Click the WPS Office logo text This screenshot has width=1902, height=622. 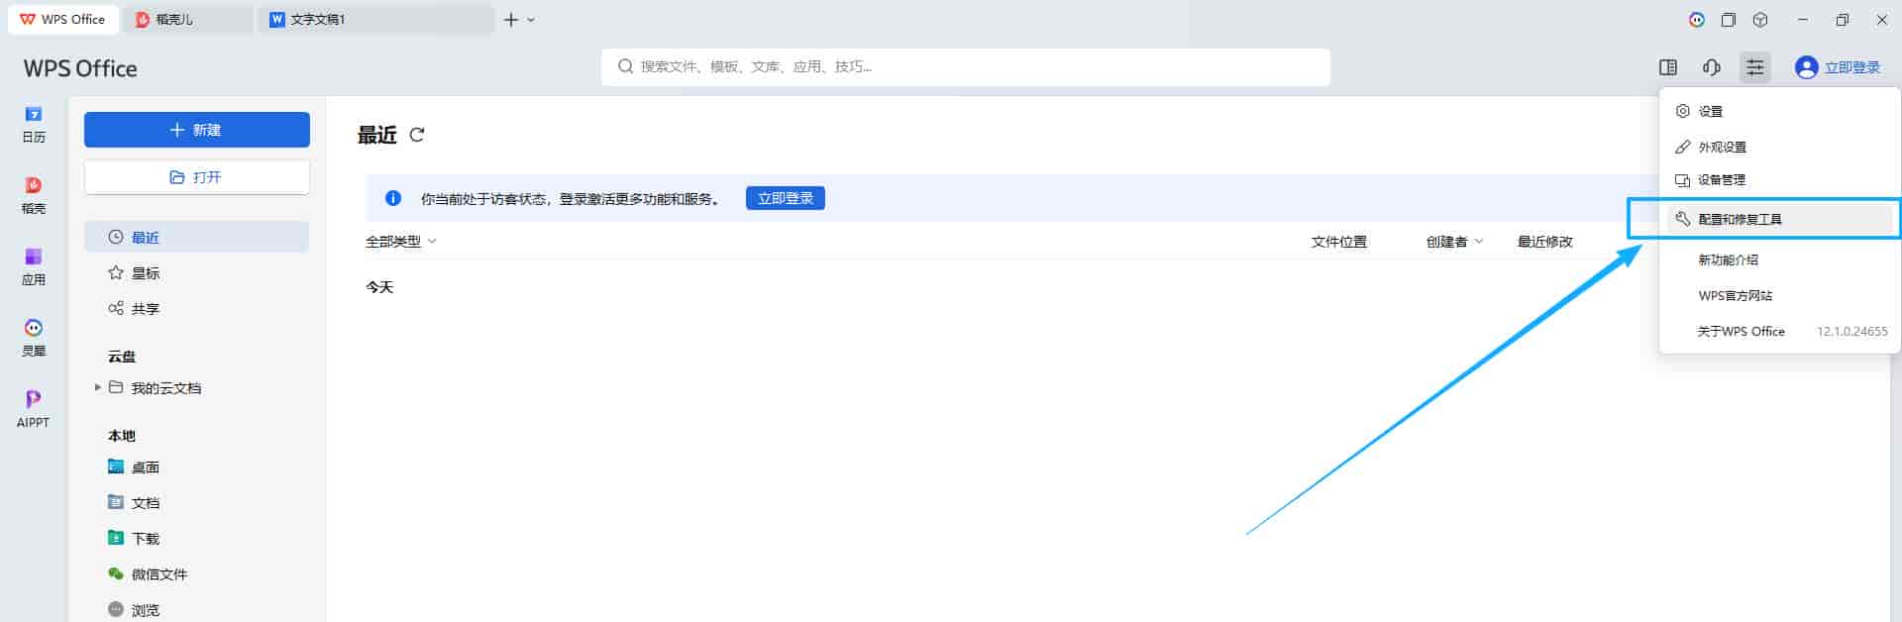click(x=80, y=68)
